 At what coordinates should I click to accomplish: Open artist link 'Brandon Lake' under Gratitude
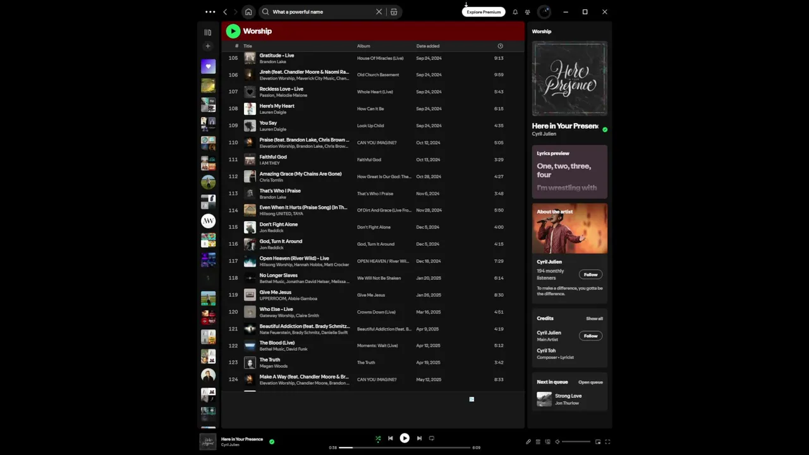coord(272,62)
